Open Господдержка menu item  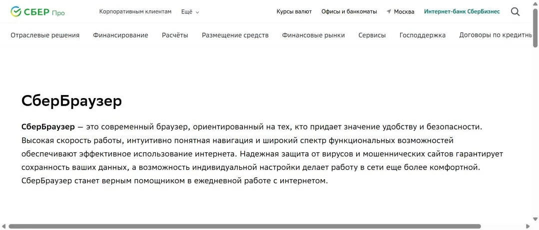(x=423, y=35)
